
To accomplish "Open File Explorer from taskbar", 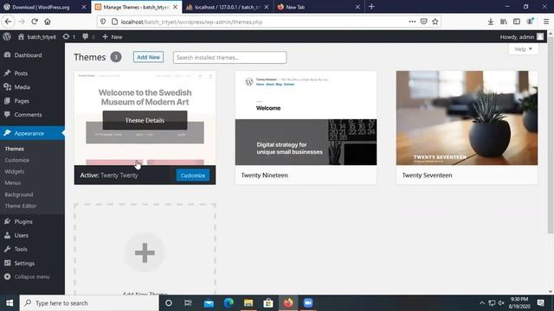I will coord(248,303).
